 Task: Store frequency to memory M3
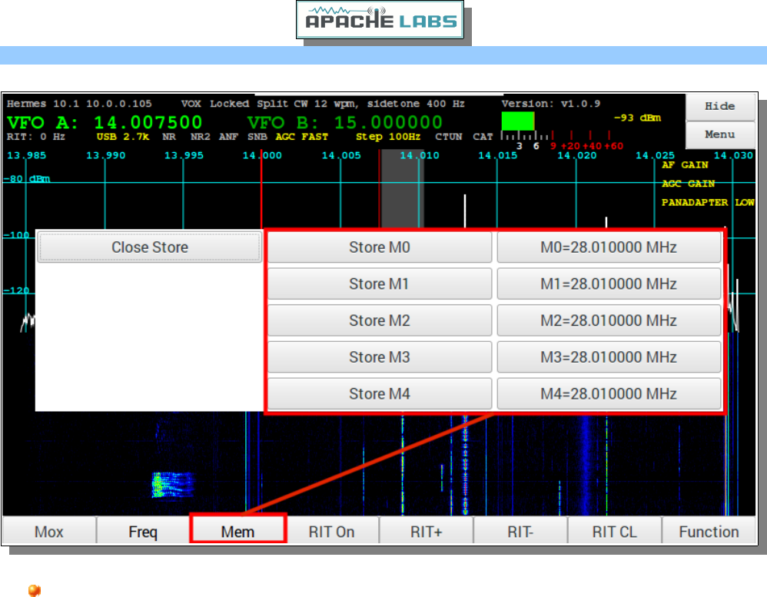coord(380,357)
